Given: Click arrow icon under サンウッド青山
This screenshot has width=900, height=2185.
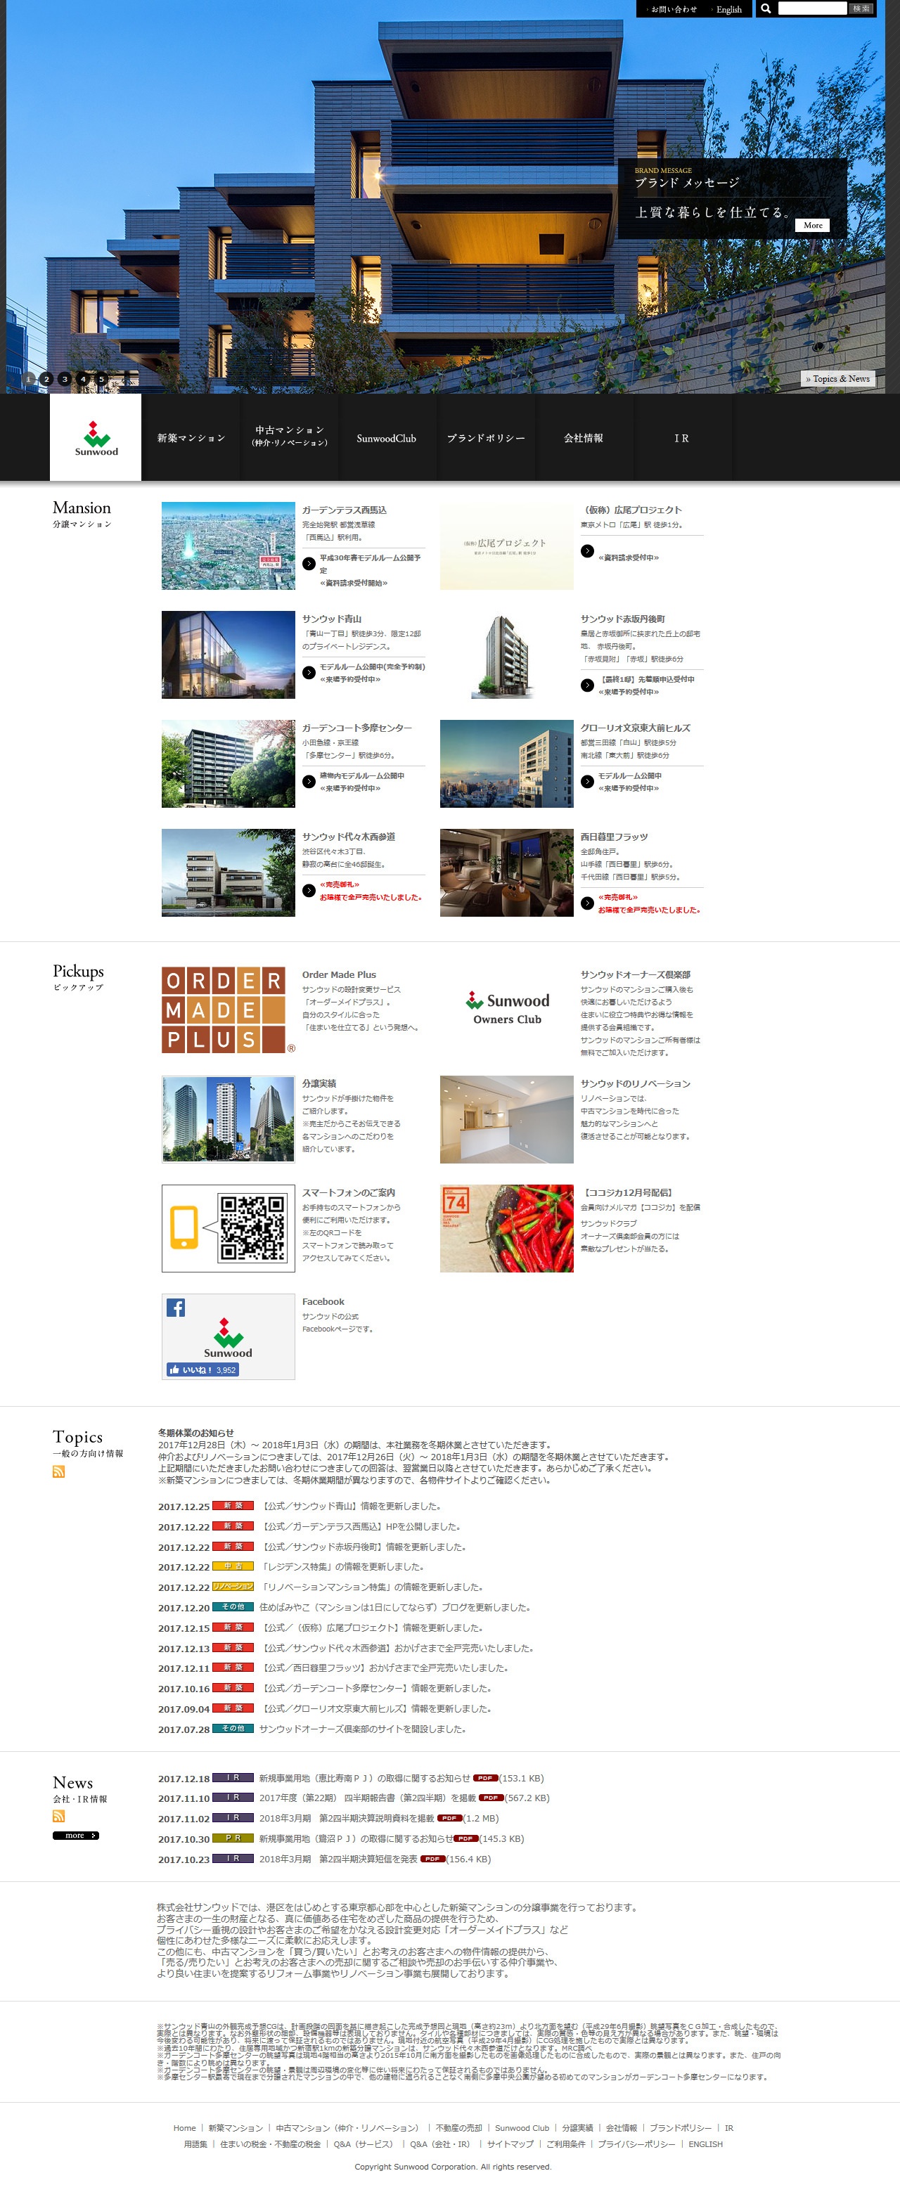Looking at the screenshot, I should (x=309, y=673).
